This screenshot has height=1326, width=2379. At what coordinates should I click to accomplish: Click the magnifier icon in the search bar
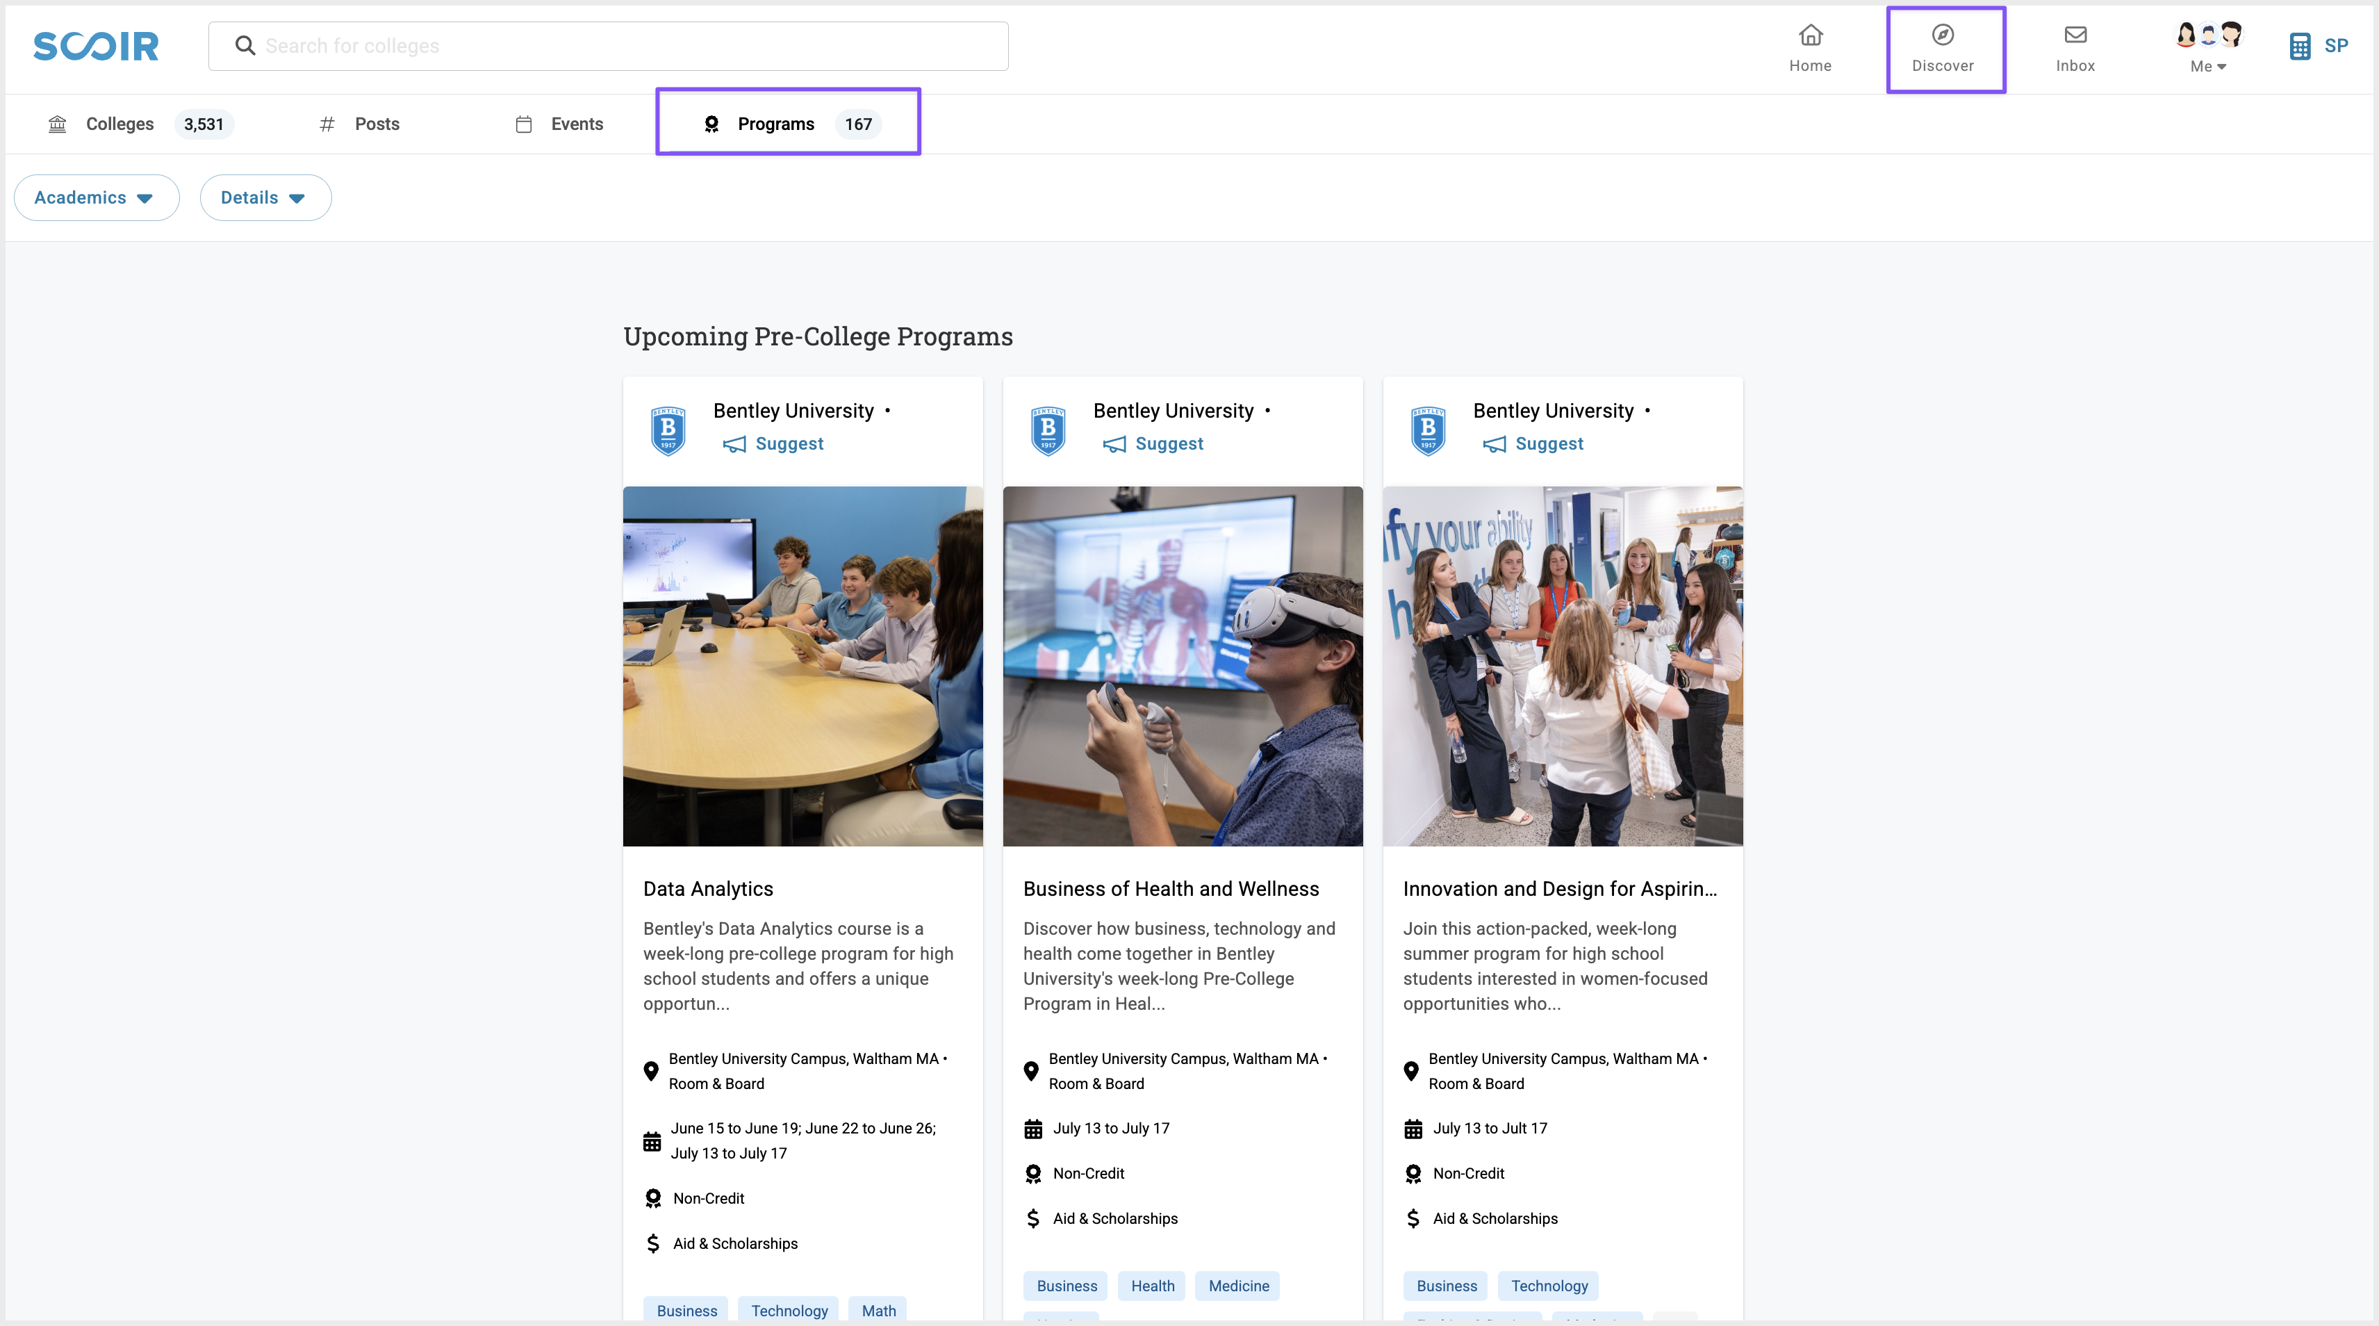245,46
